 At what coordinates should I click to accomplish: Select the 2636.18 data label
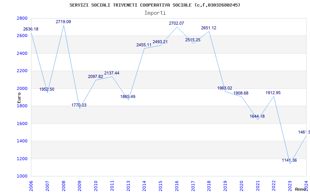point(31,29)
